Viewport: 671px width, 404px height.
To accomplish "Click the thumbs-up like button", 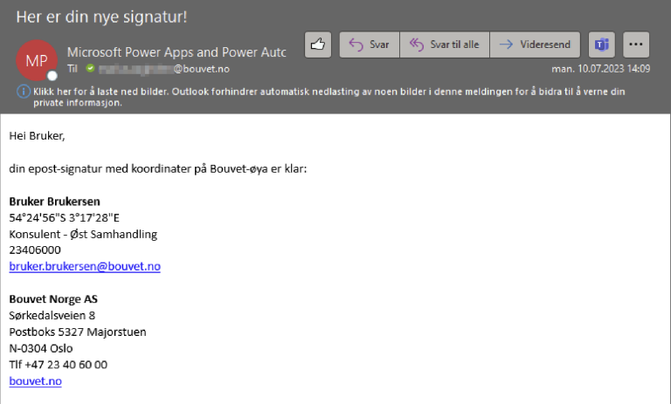I will pos(317,45).
